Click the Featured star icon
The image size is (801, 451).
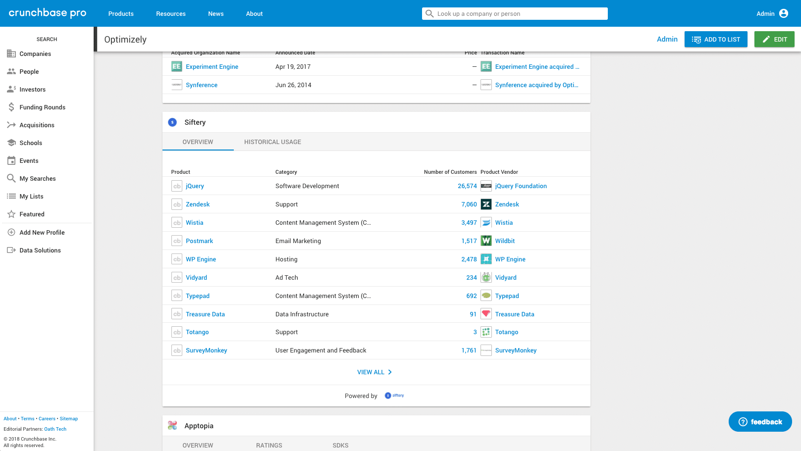click(11, 214)
